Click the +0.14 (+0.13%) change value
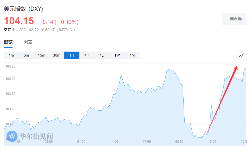This screenshot has height=149, width=252. tap(59, 22)
